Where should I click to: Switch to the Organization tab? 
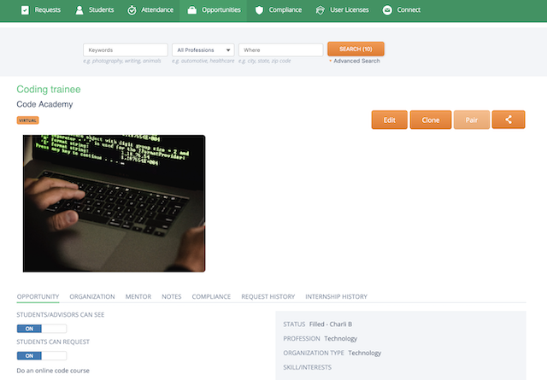click(x=92, y=296)
